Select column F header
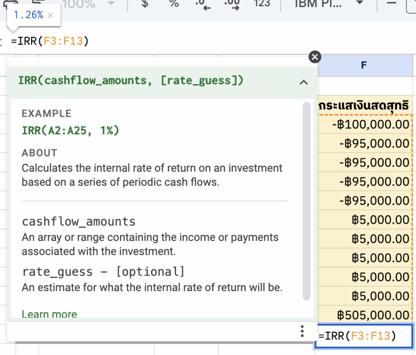The width and height of the screenshot is (416, 355). coord(364,65)
